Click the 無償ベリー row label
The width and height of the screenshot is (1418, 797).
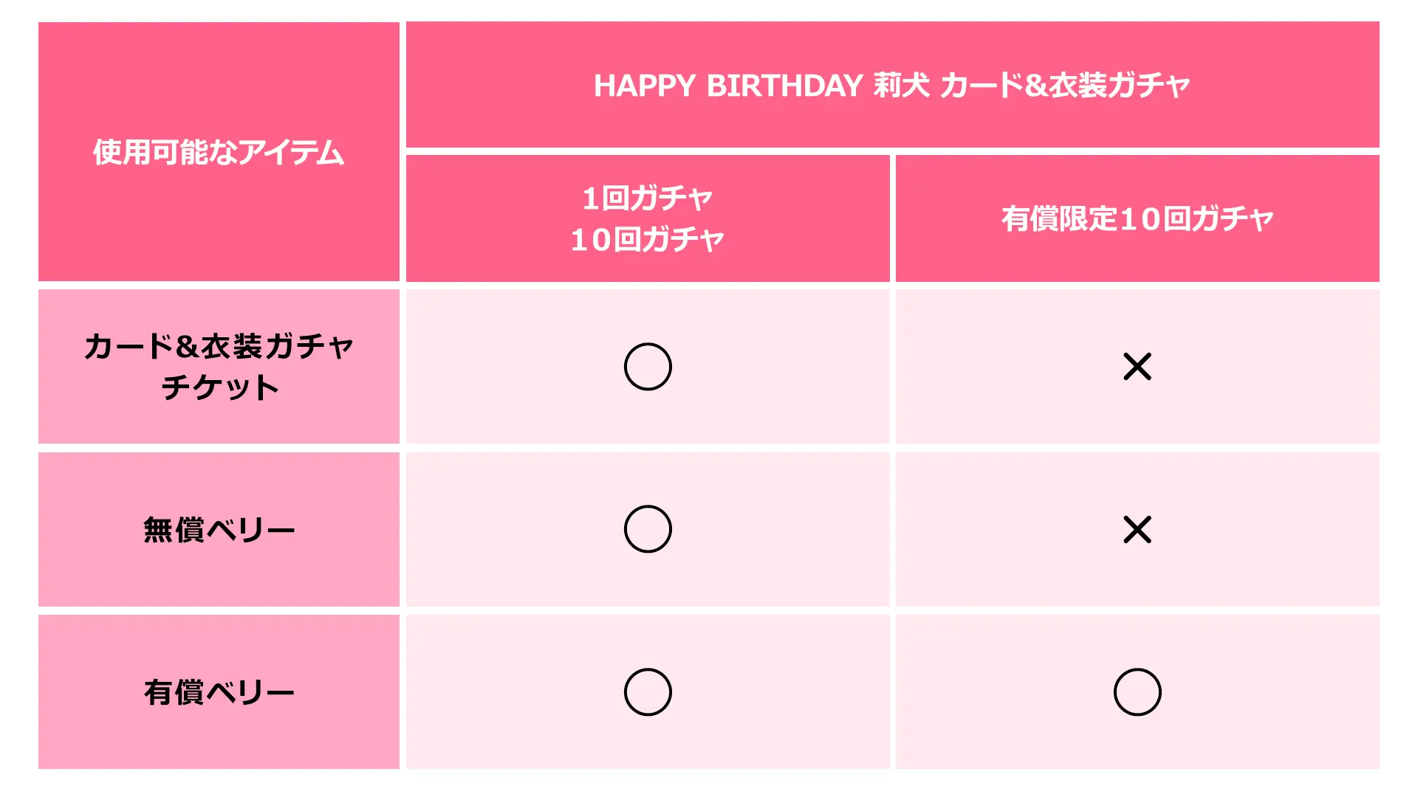(x=219, y=529)
